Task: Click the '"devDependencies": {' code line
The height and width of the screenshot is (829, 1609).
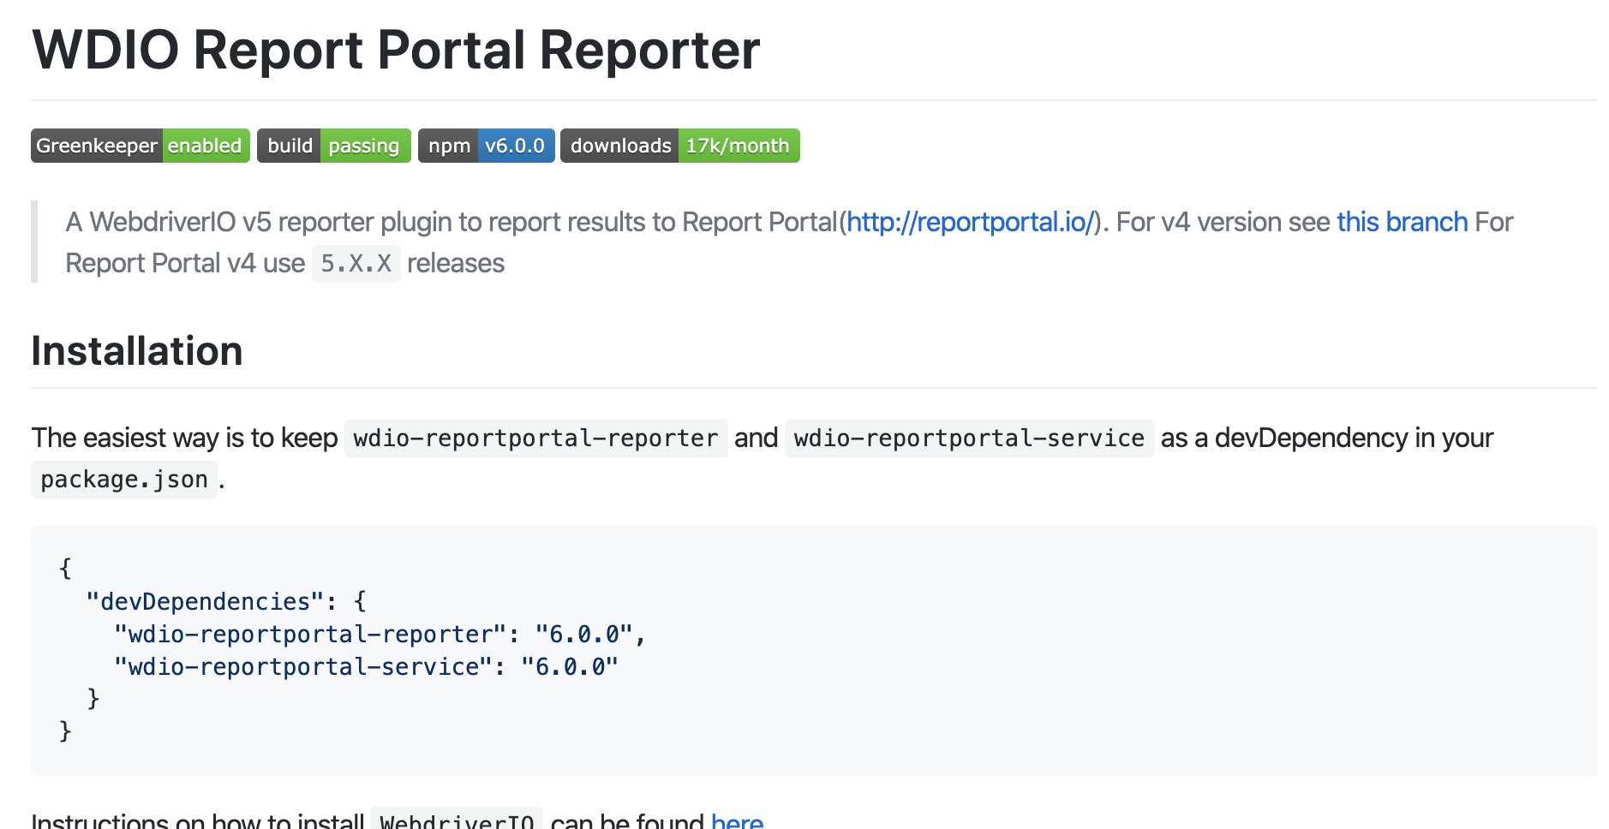Action: (x=226, y=601)
